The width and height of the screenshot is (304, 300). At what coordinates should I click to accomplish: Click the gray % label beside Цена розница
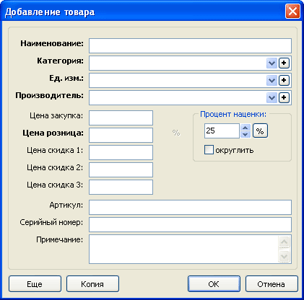(x=176, y=133)
